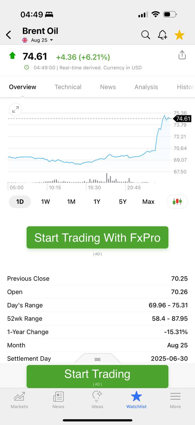The height and width of the screenshot is (425, 195).
Task: Share Brent Oil via share icon
Action: pyautogui.click(x=182, y=55)
